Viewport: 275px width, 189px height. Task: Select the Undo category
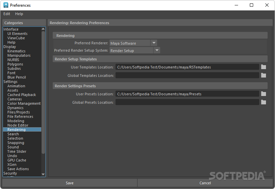pos(12,156)
